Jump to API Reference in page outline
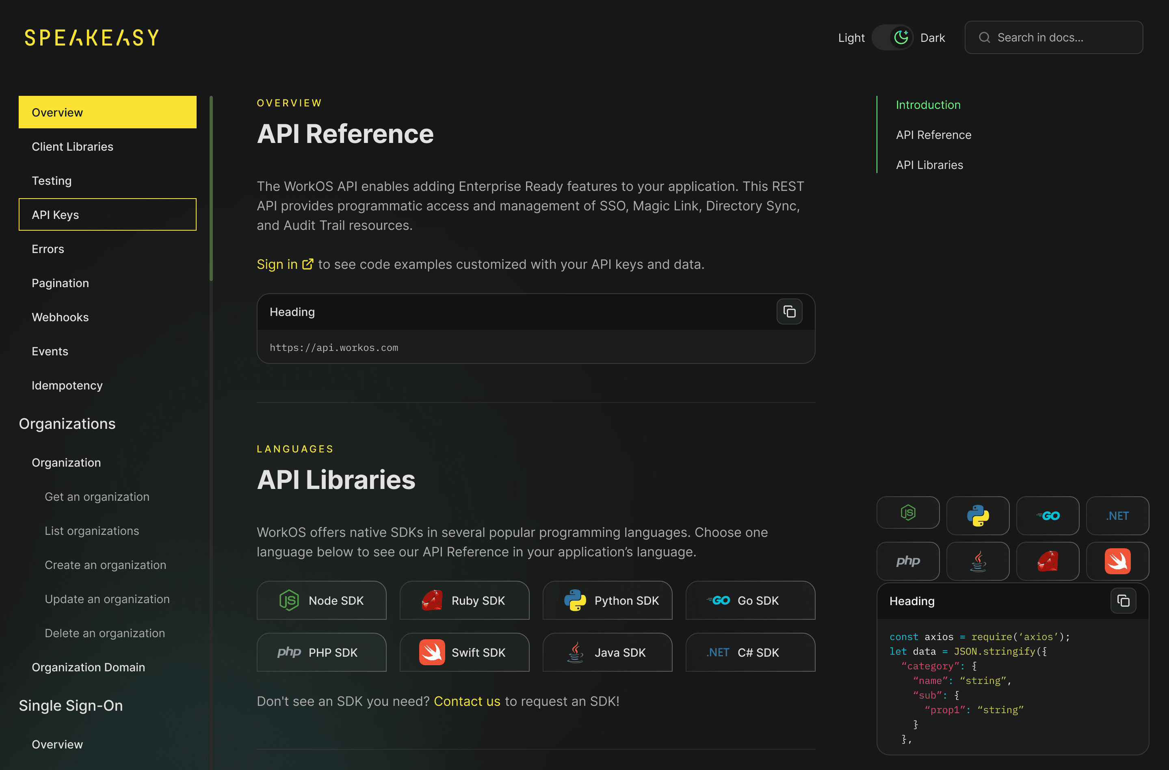1169x770 pixels. click(x=934, y=135)
